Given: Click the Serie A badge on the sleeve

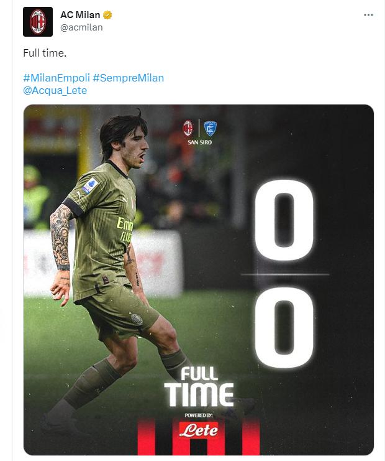Looking at the screenshot, I should click(x=89, y=185).
